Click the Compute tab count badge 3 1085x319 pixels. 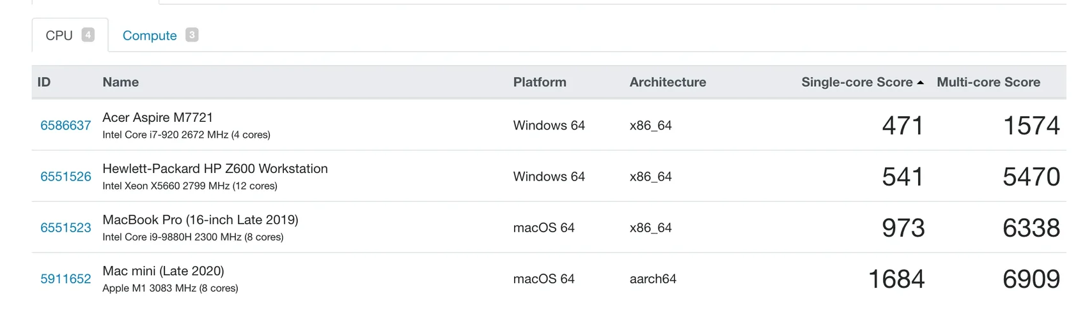coord(192,35)
